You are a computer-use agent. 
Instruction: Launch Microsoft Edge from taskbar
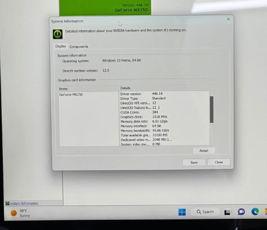tap(255, 211)
